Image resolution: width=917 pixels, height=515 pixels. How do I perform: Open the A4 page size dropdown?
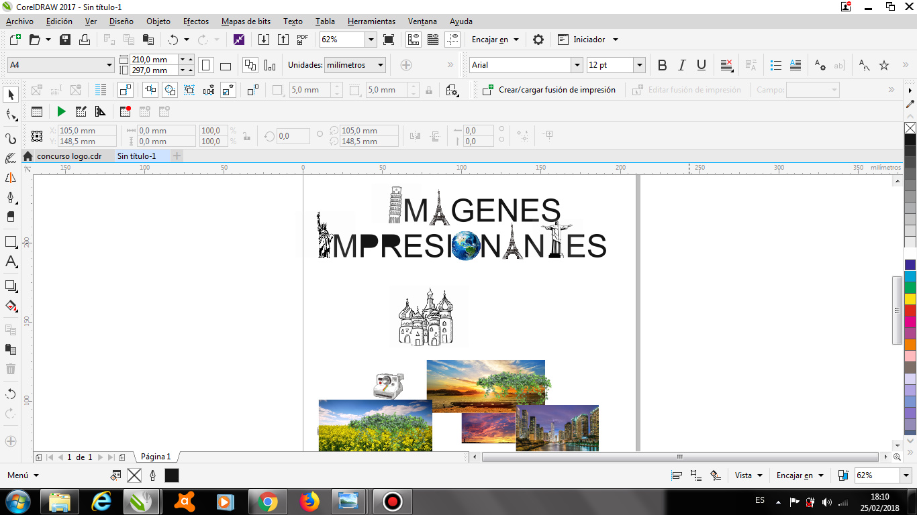pos(109,65)
